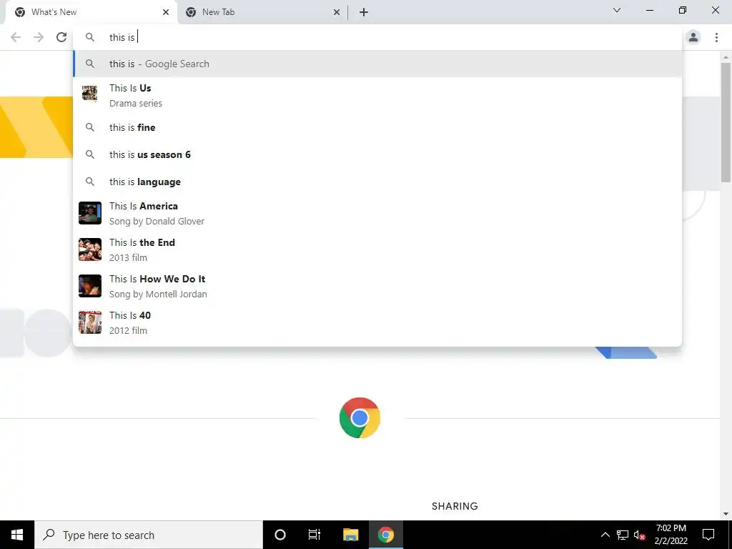Select the 'this is fine' suggestion
Image resolution: width=732 pixels, height=549 pixels.
[x=377, y=127]
